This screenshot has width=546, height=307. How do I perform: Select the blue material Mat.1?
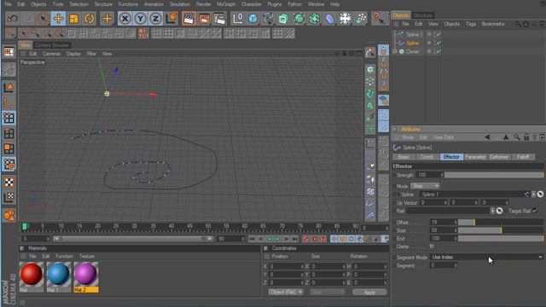click(x=58, y=275)
